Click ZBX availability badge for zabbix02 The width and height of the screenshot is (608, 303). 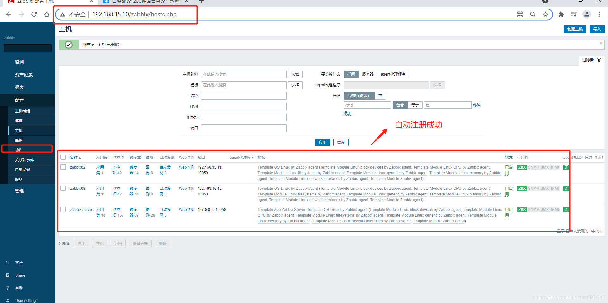(522, 167)
